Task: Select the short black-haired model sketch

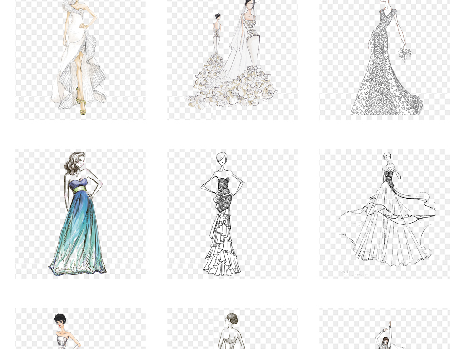Action: click(80, 329)
